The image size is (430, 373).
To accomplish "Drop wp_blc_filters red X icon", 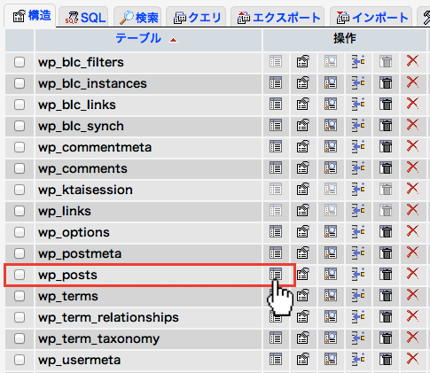I will tap(412, 61).
